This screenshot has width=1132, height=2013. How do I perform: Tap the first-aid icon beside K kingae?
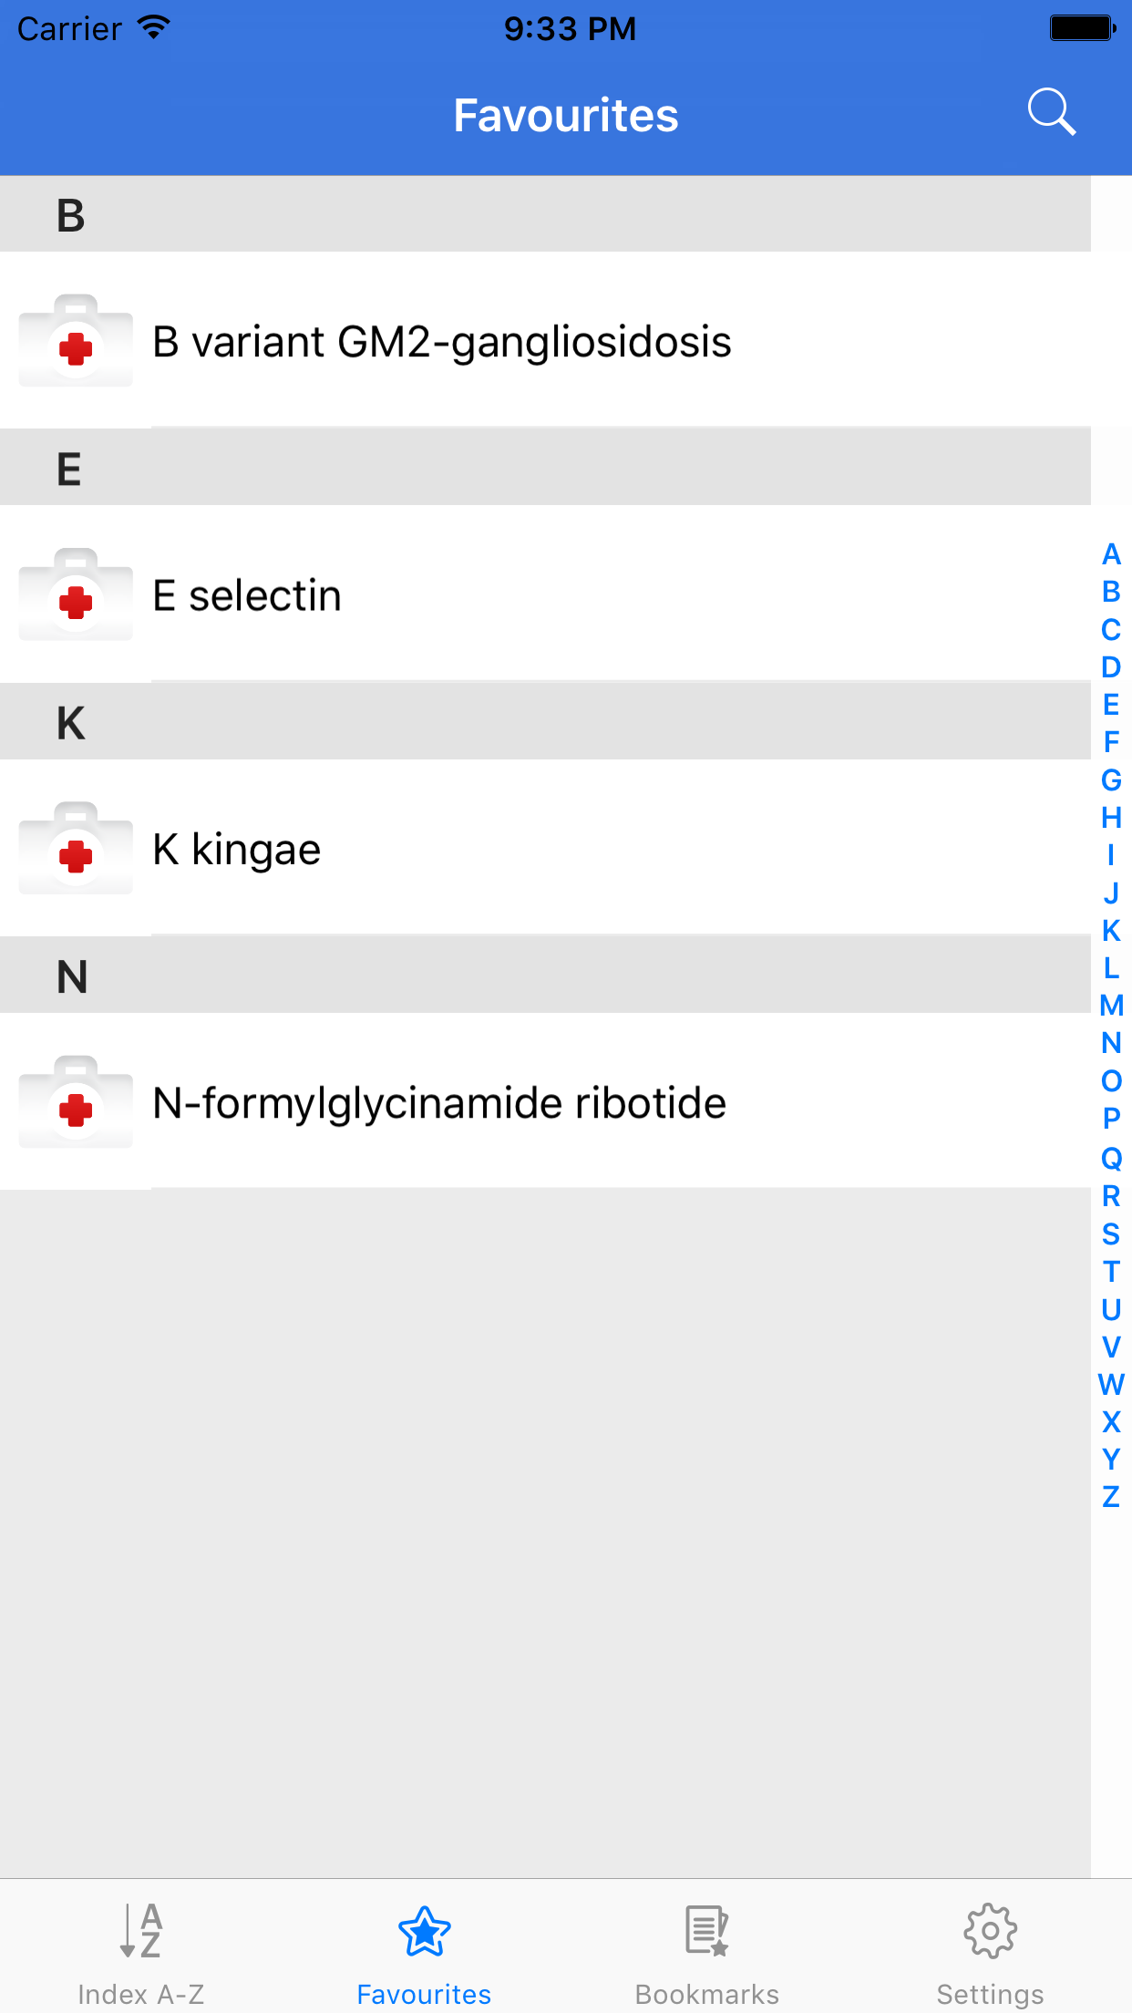click(x=76, y=849)
